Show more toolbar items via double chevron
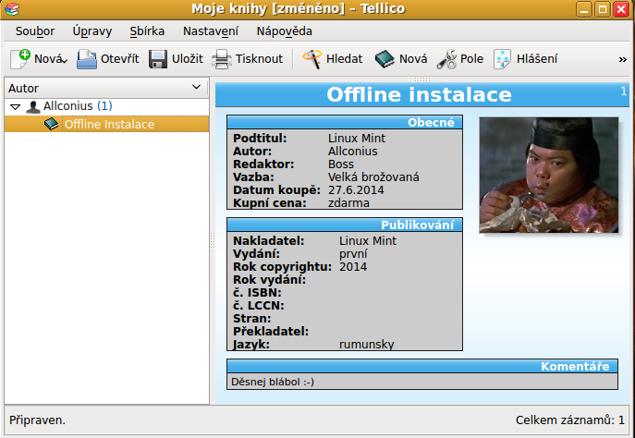The height and width of the screenshot is (438, 635). tap(623, 60)
